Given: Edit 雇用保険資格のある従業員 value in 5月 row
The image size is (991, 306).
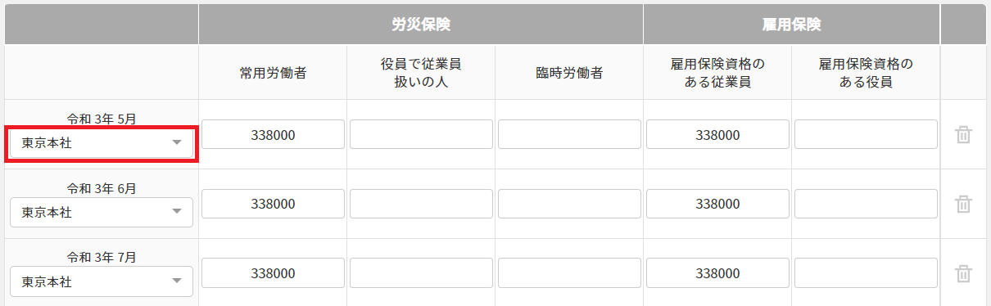Looking at the screenshot, I should 717,134.
